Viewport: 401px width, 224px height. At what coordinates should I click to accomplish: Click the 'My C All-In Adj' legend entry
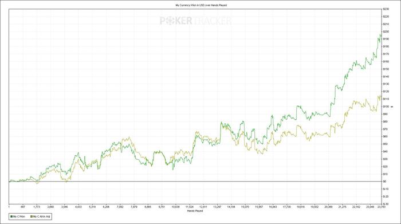click(x=40, y=217)
